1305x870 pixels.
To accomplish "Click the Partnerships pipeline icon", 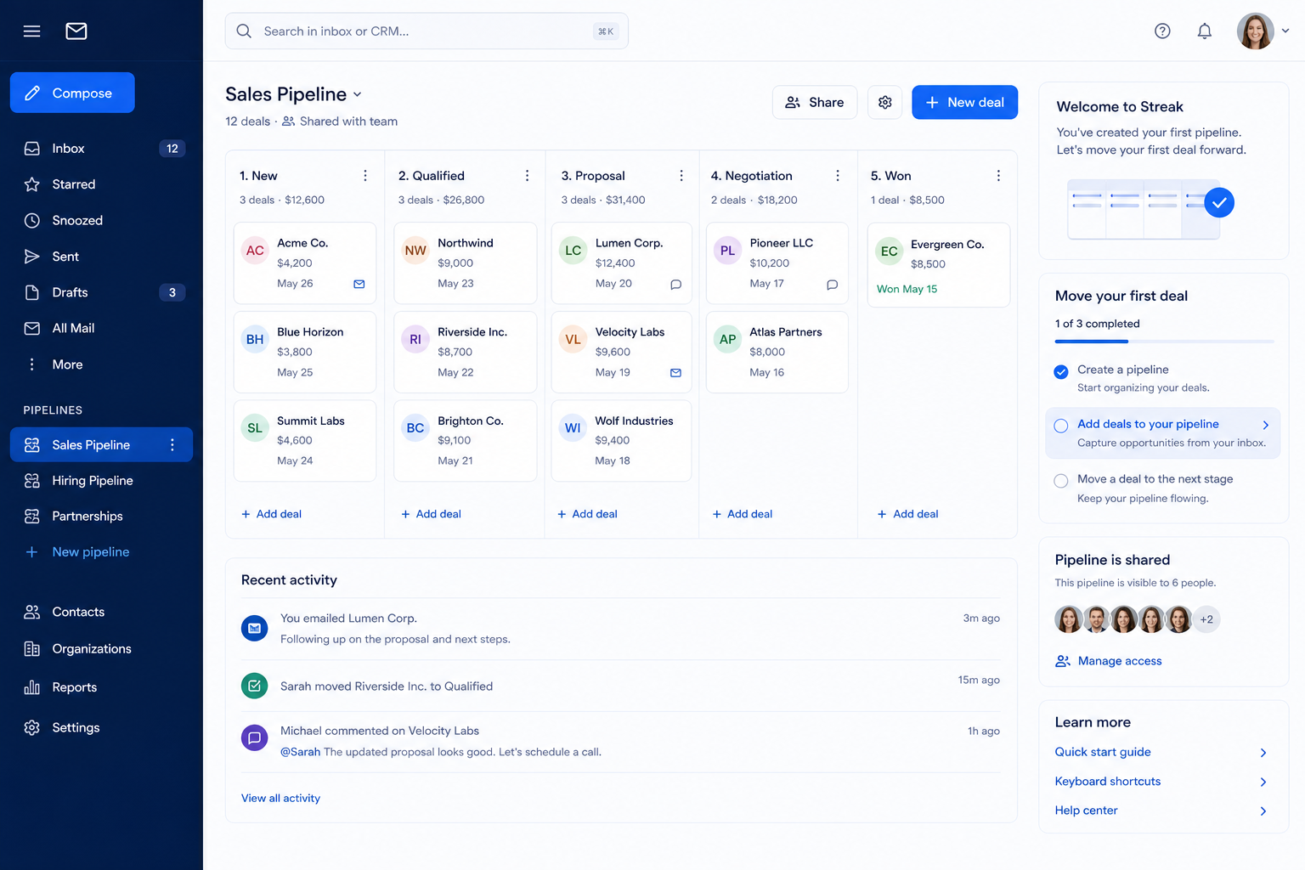I will [x=32, y=517].
